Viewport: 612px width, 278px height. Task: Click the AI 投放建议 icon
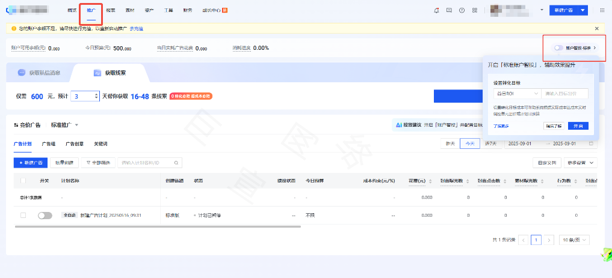click(399, 125)
